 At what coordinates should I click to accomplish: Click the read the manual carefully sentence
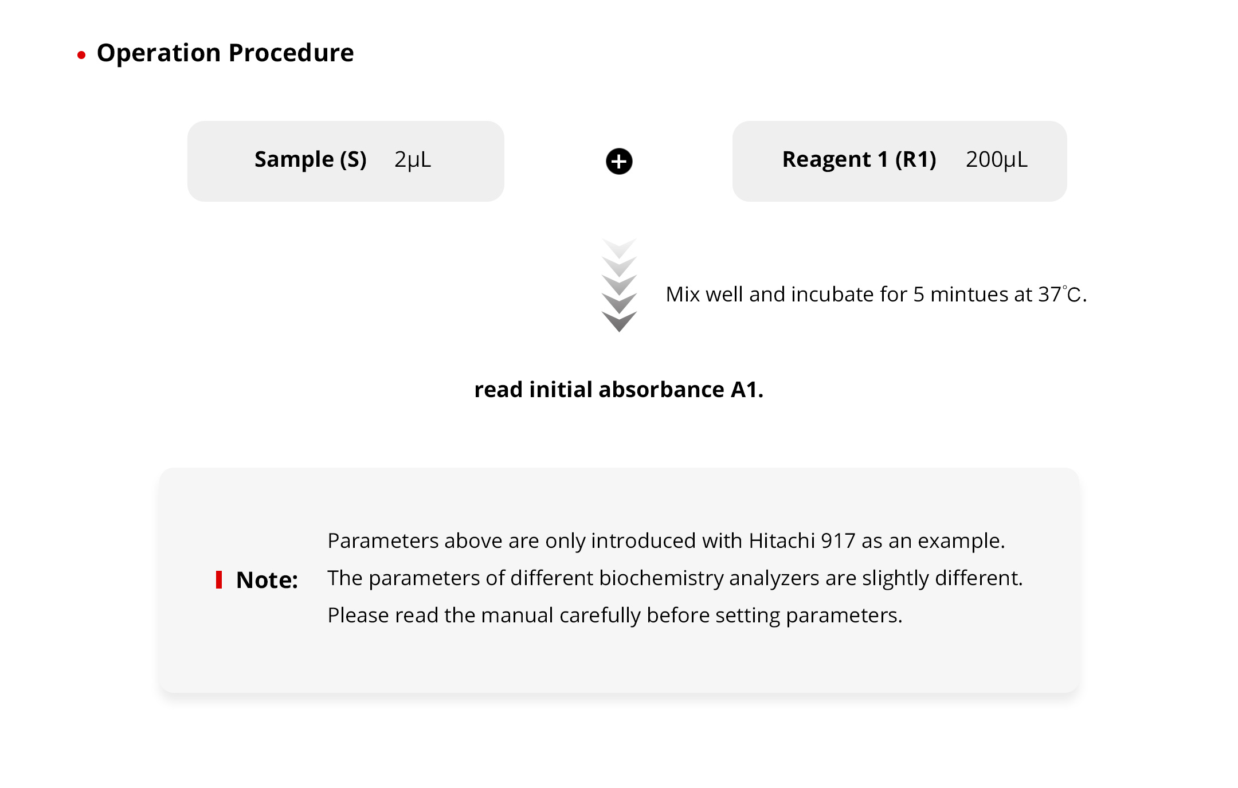(x=614, y=615)
